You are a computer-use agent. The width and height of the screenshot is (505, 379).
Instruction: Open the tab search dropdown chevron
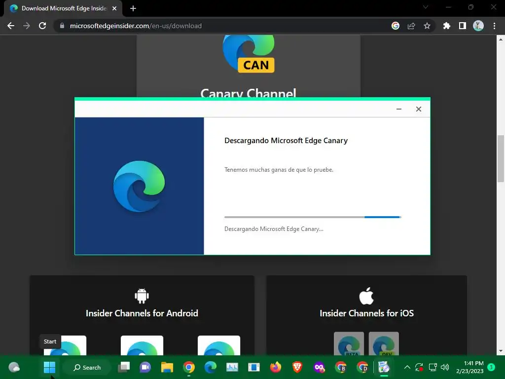click(426, 7)
